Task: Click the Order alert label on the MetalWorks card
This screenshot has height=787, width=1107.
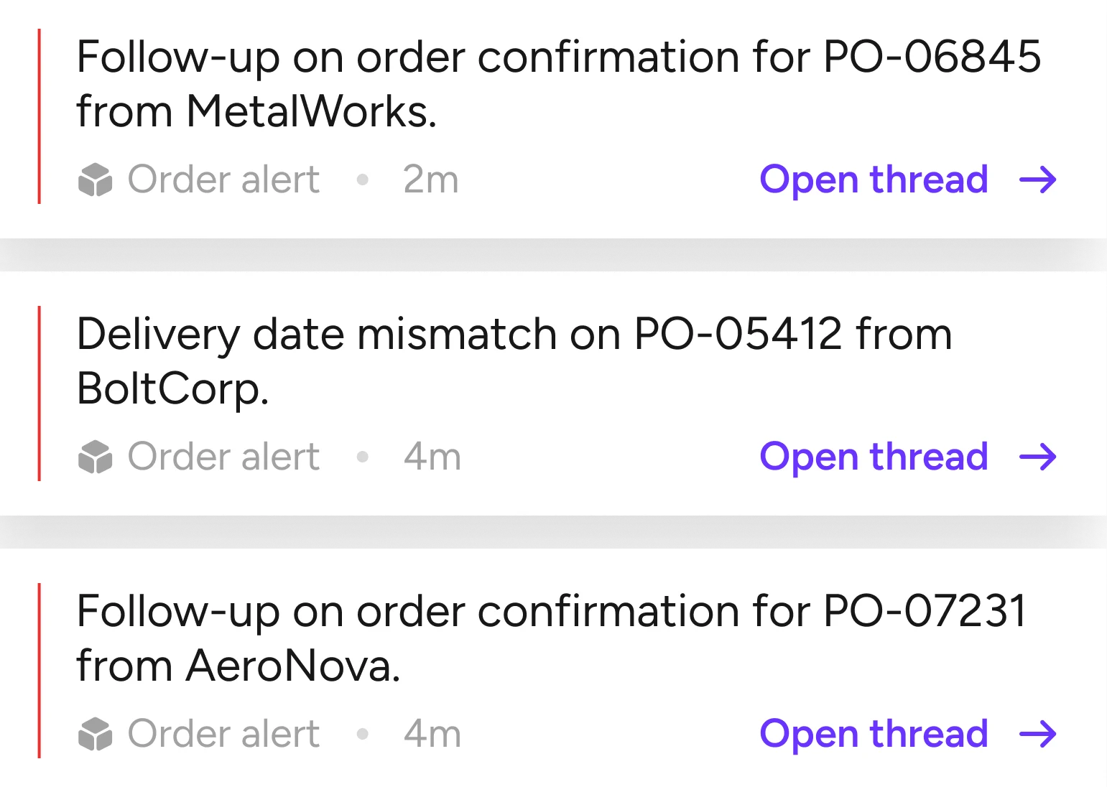Action: coord(223,180)
